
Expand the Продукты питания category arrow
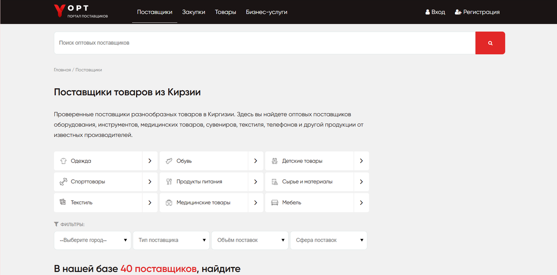click(256, 182)
